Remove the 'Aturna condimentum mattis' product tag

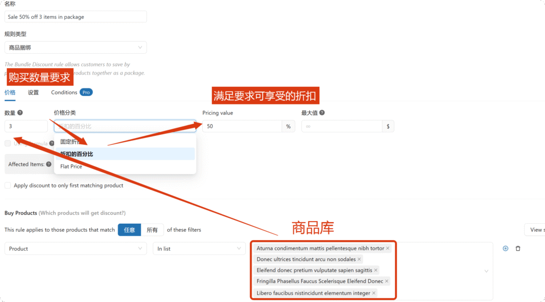(x=387, y=248)
